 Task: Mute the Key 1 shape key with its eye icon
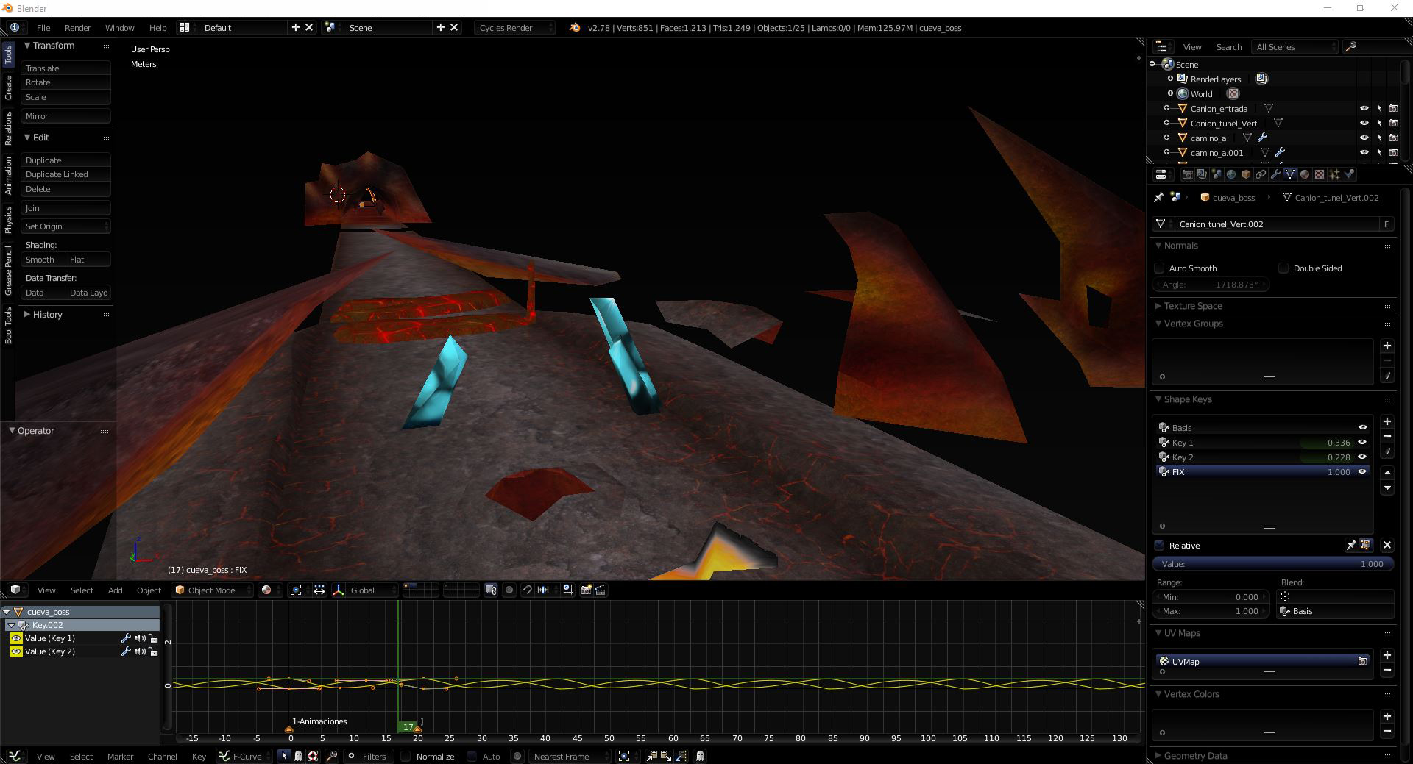[x=1362, y=443]
